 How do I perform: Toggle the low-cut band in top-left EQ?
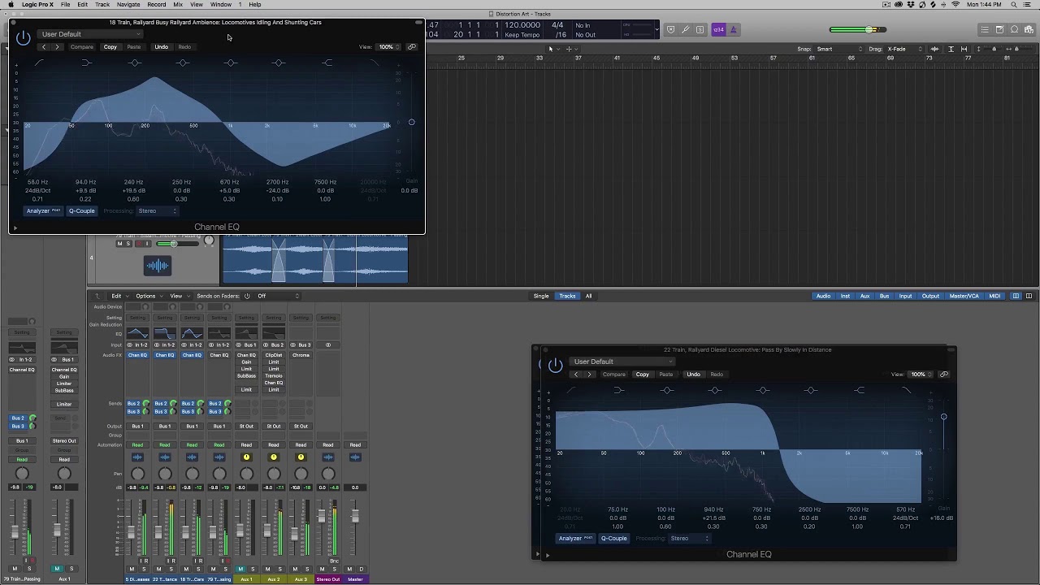39,63
